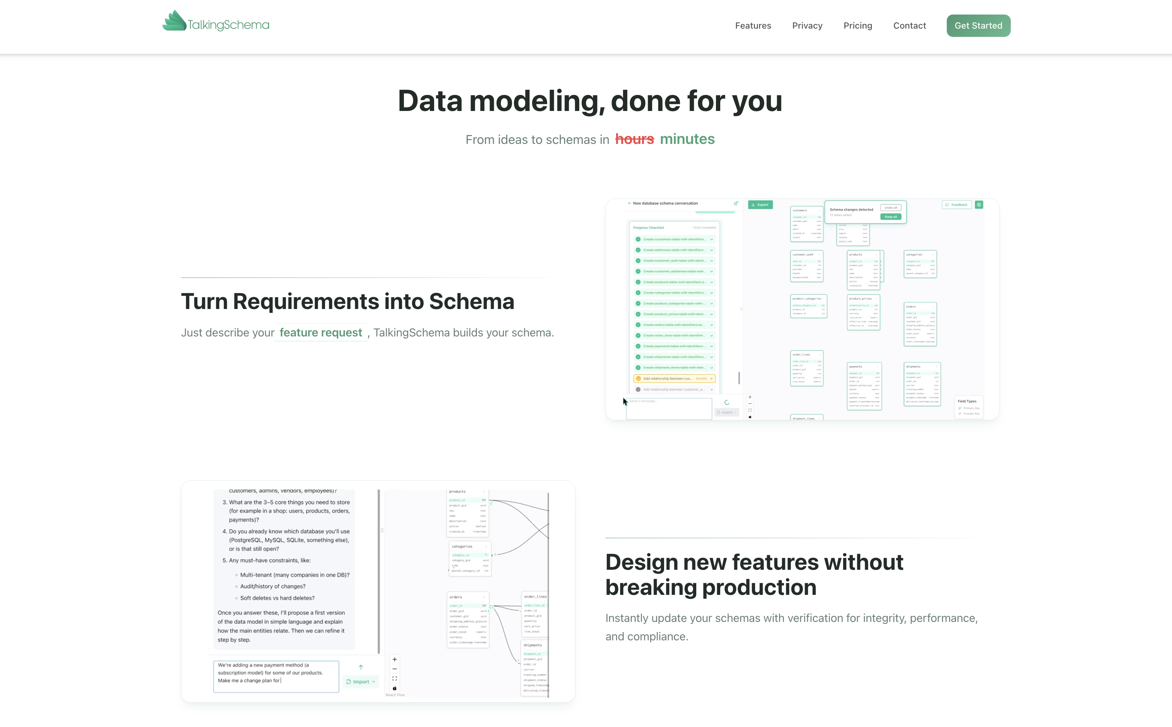Open the Pricing menu item
Viewport: 1172px width, 727px height.
(857, 25)
